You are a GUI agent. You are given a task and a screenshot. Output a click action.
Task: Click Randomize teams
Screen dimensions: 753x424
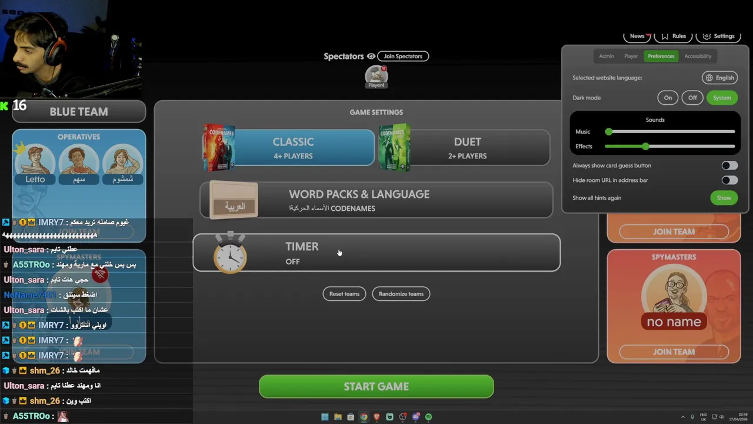coord(401,294)
